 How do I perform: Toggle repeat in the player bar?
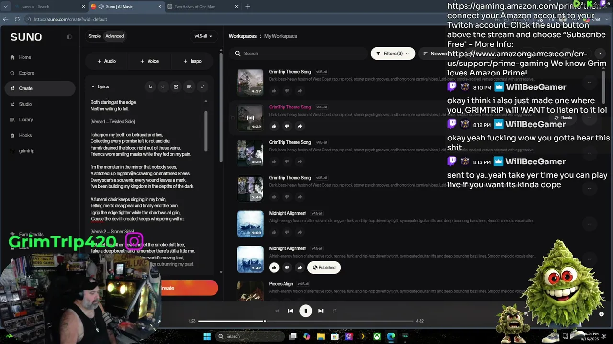pos(334,311)
